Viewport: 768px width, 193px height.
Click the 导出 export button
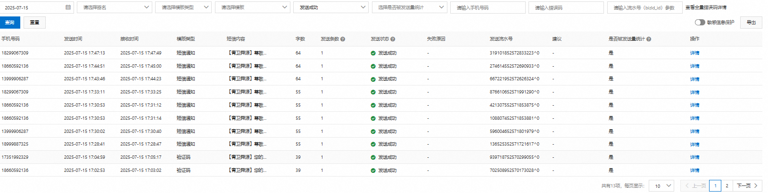(x=751, y=23)
